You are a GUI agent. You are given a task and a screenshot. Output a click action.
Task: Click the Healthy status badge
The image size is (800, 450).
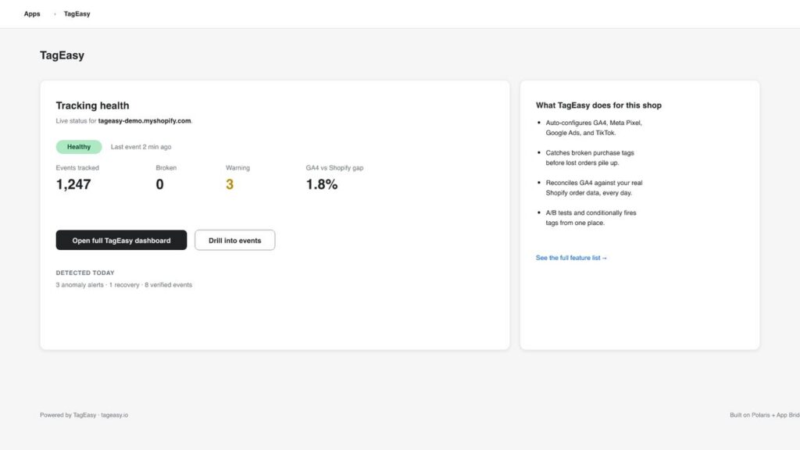[79, 147]
